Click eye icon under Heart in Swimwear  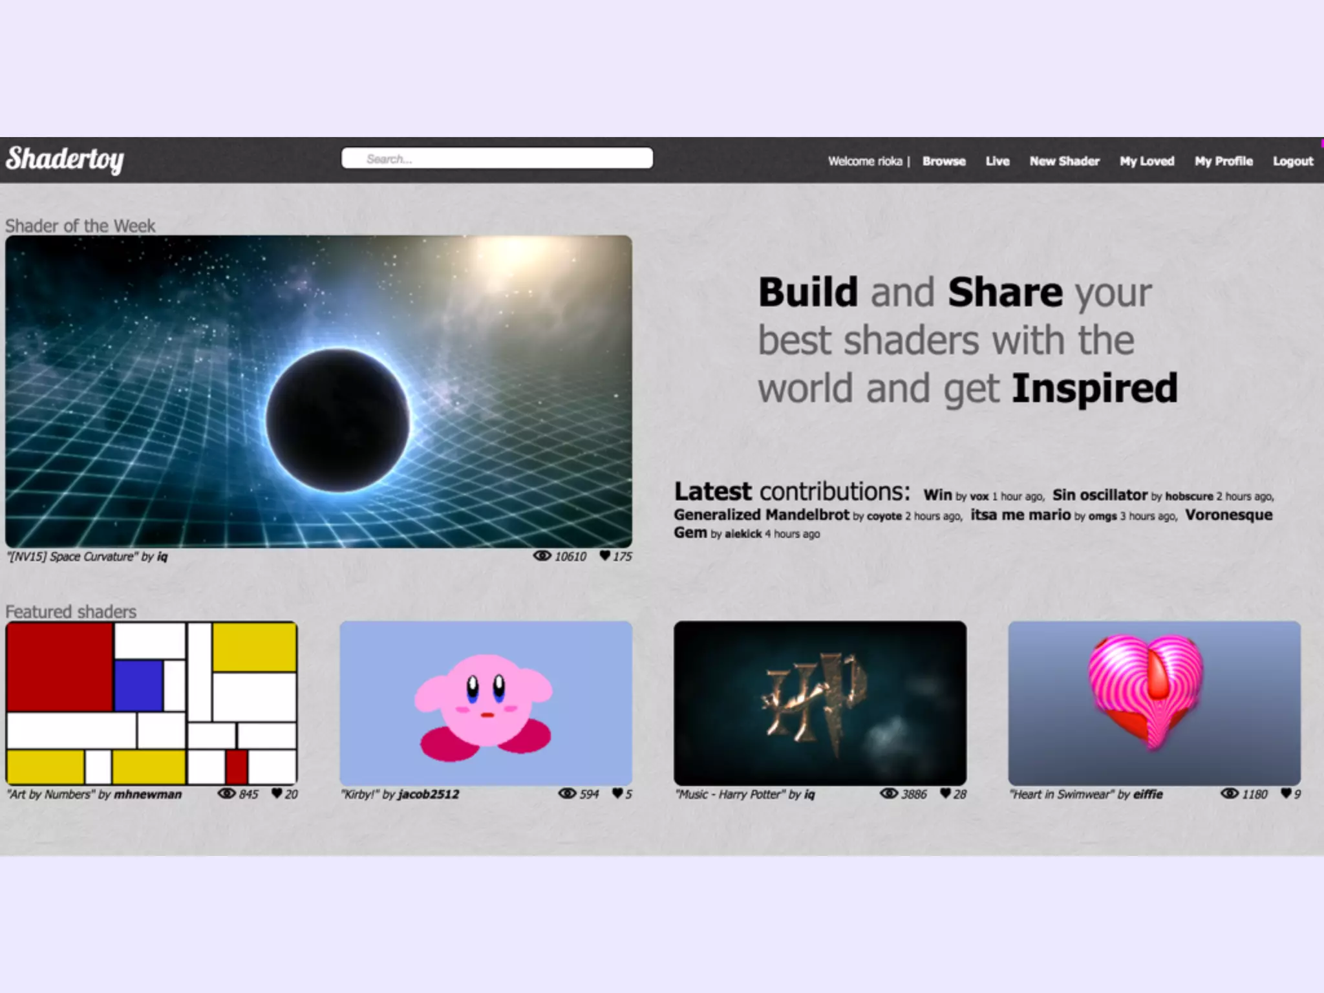(x=1229, y=793)
